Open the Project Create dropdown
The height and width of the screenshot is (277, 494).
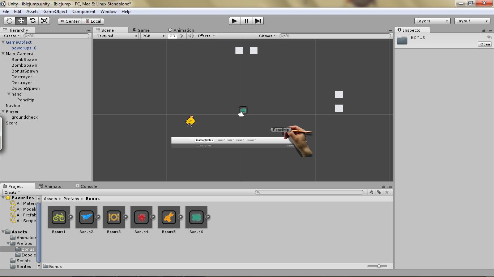pos(12,192)
